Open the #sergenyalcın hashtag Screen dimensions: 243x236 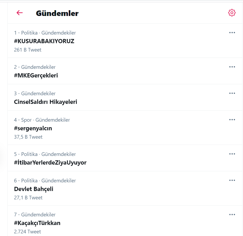[x=33, y=128]
